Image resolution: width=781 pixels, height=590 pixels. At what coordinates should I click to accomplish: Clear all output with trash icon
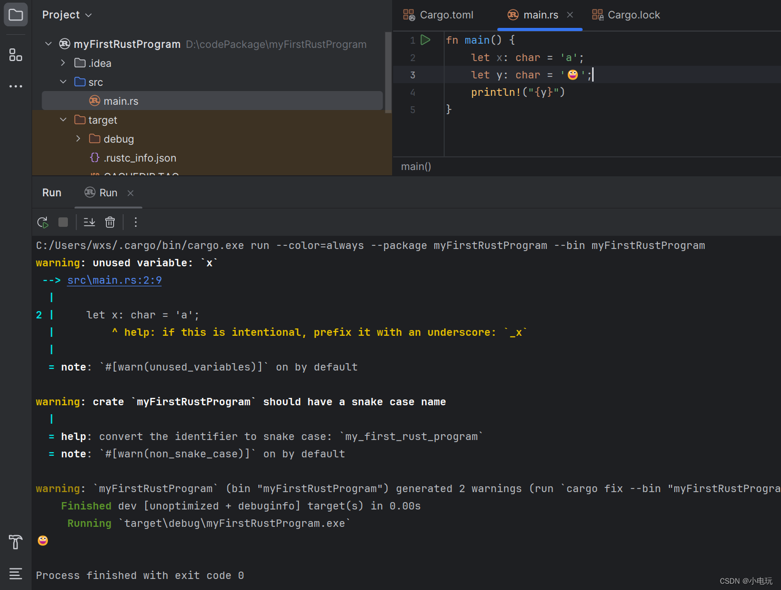coord(110,222)
